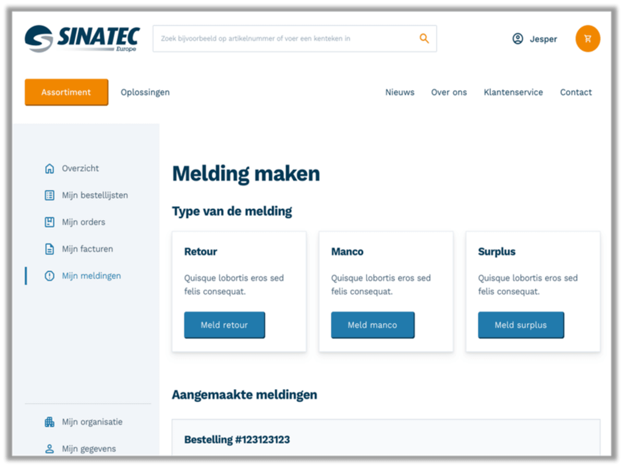Click the home icon next to Overzicht
This screenshot has width=623, height=467.
click(49, 168)
